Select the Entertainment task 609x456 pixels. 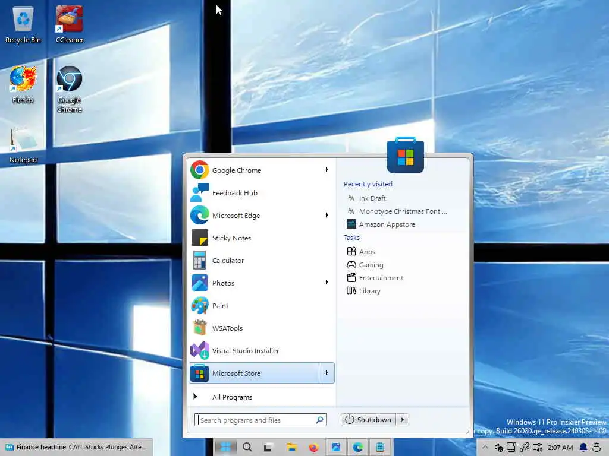pos(375,278)
